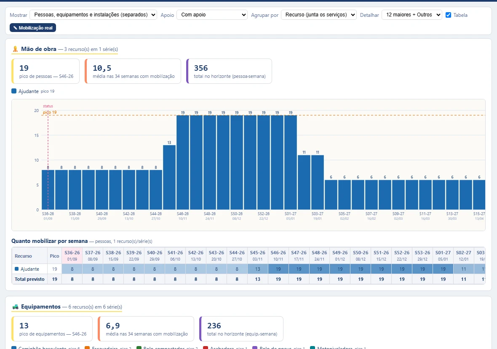Click the Ajudante legend color swatch above the chart
This screenshot has height=349, width=497.
coord(14,91)
